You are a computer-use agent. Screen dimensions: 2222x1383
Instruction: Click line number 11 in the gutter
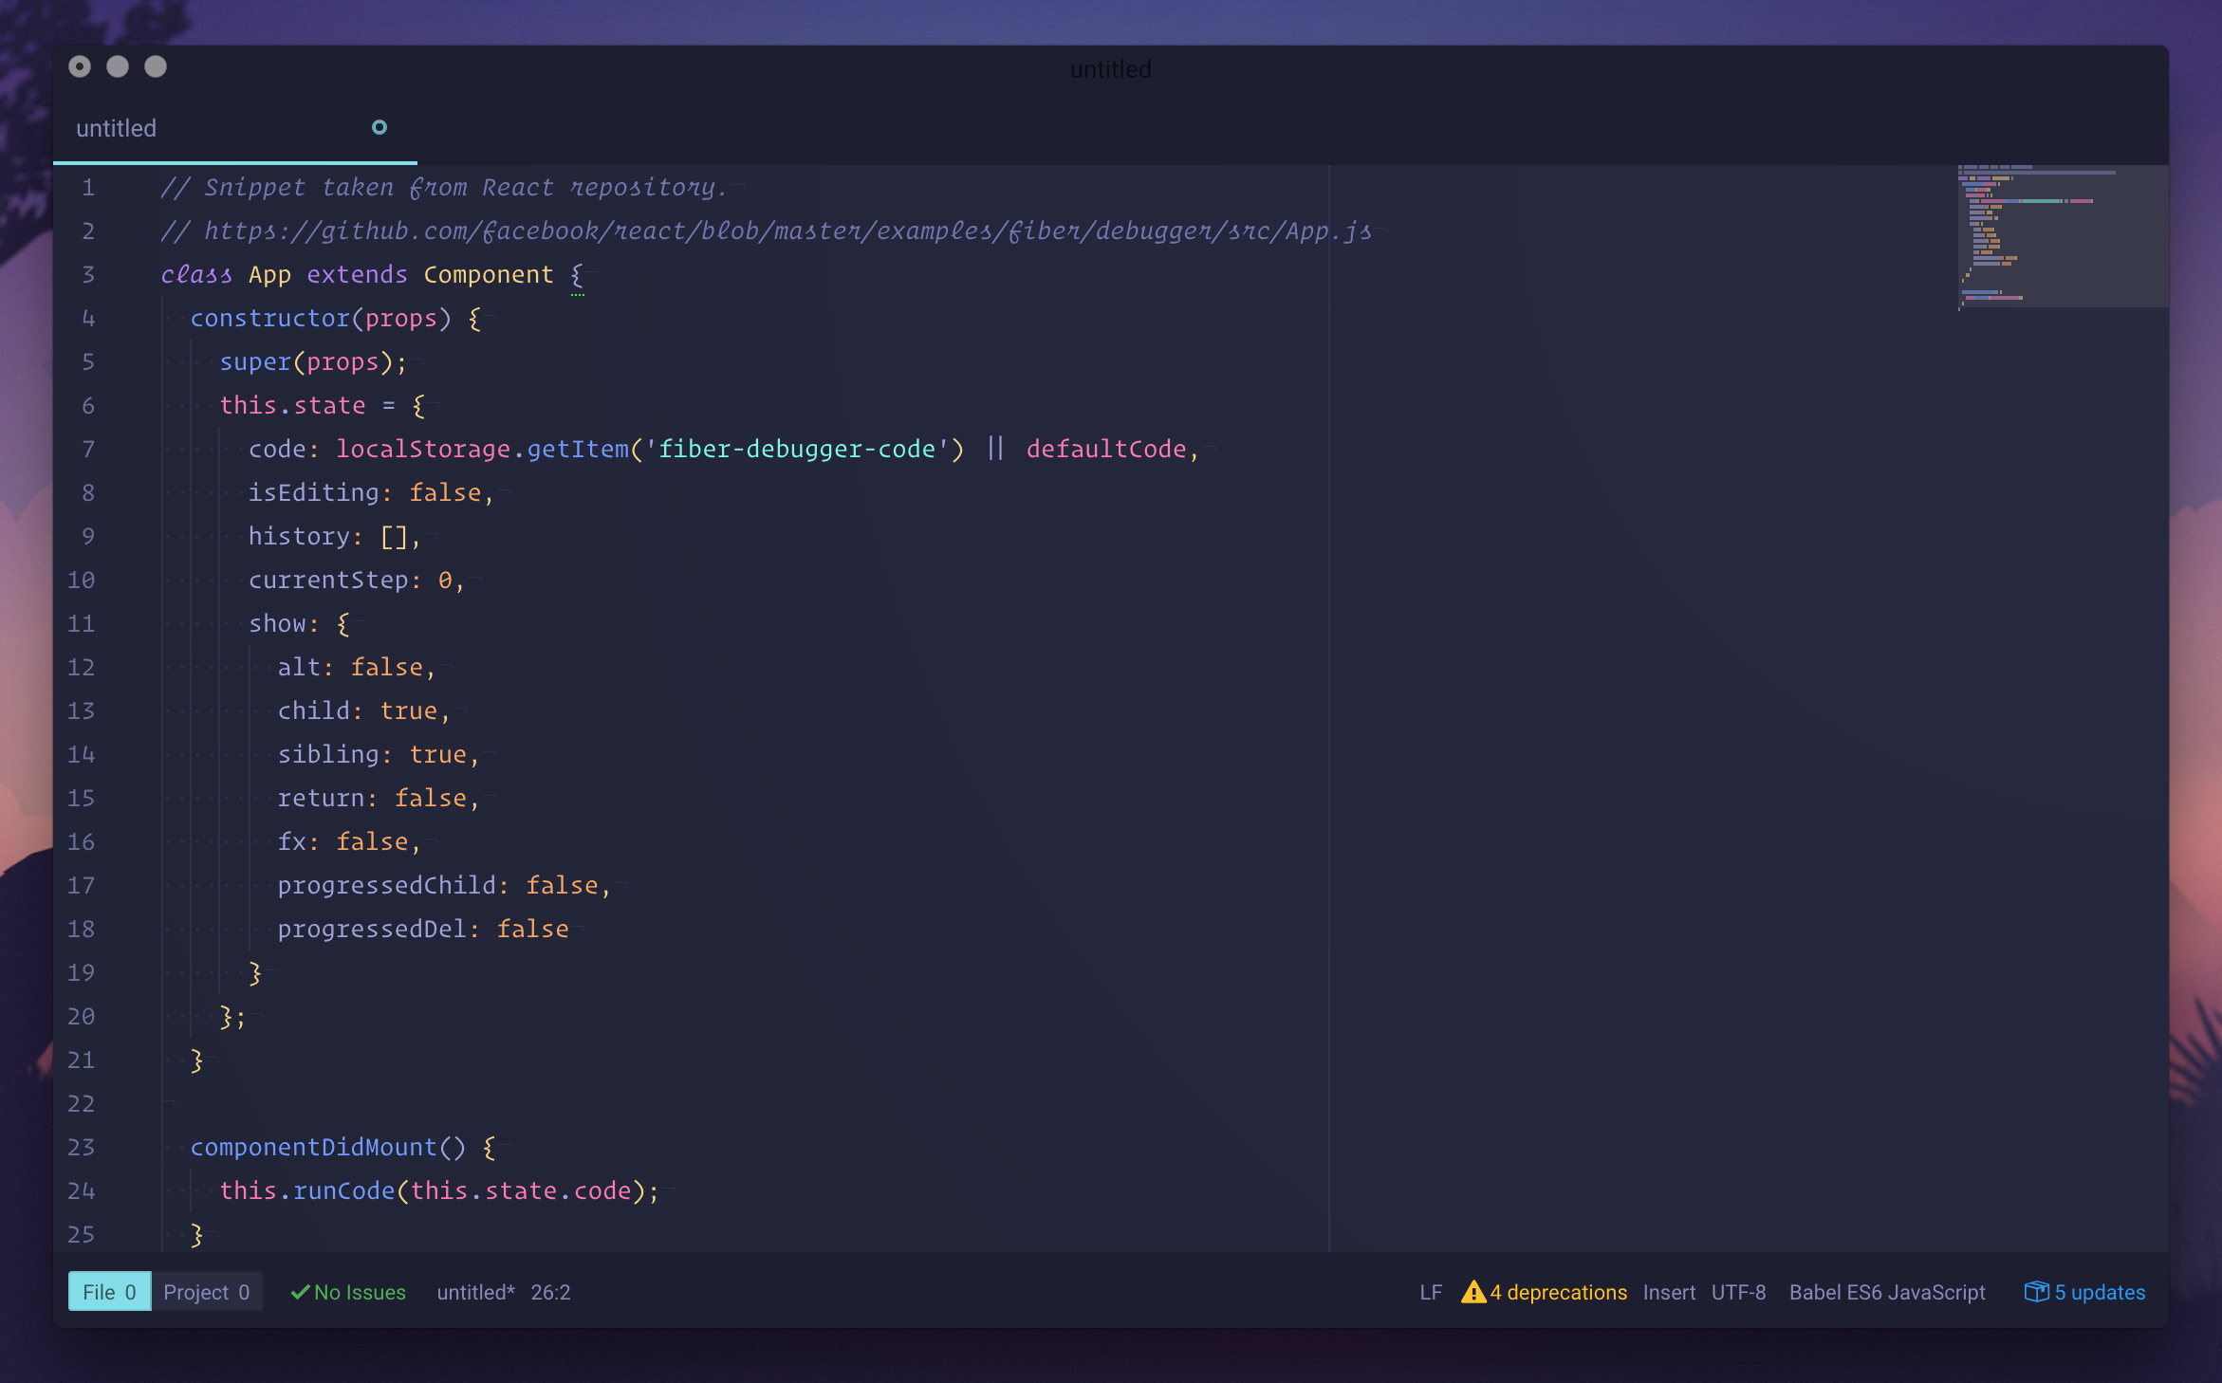point(82,623)
